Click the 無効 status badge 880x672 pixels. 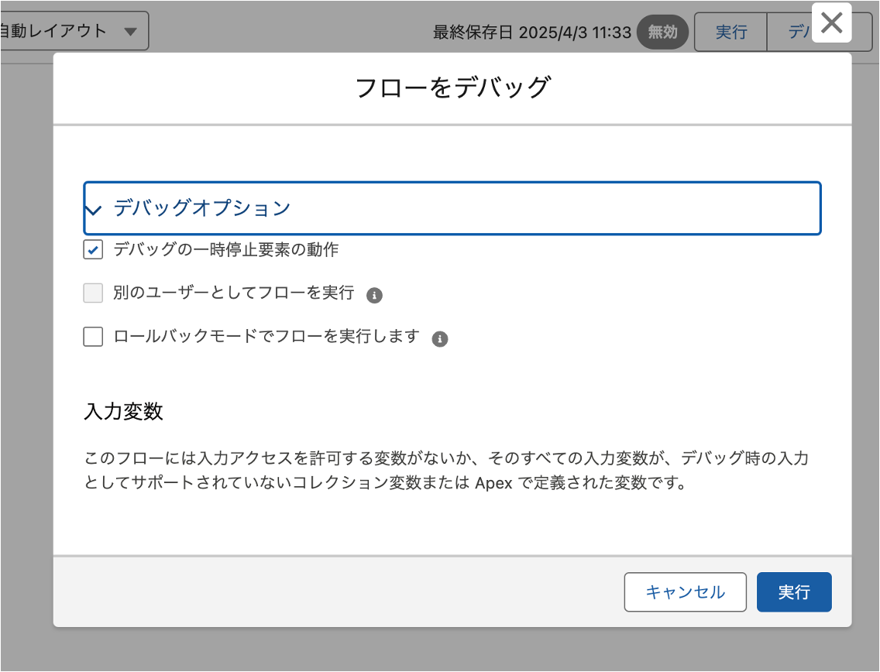pyautogui.click(x=662, y=32)
